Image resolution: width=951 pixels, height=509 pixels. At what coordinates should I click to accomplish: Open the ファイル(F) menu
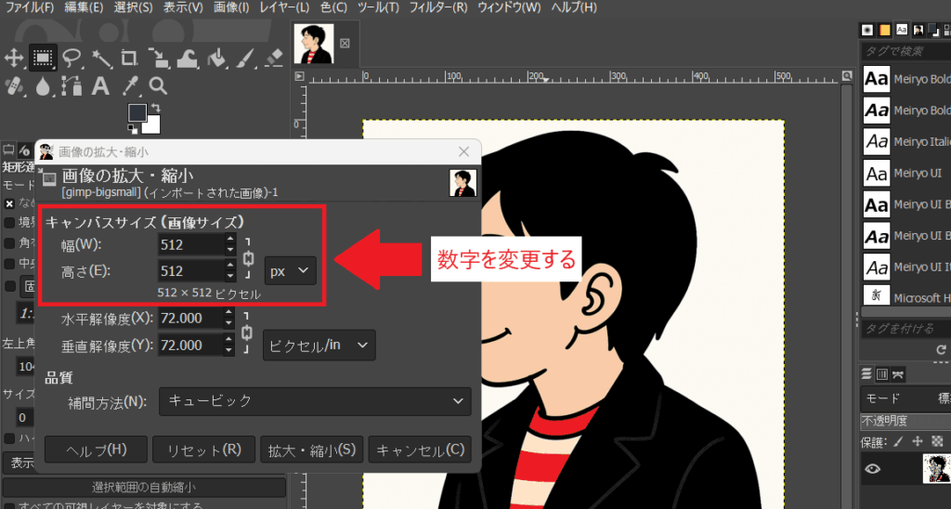click(x=29, y=7)
